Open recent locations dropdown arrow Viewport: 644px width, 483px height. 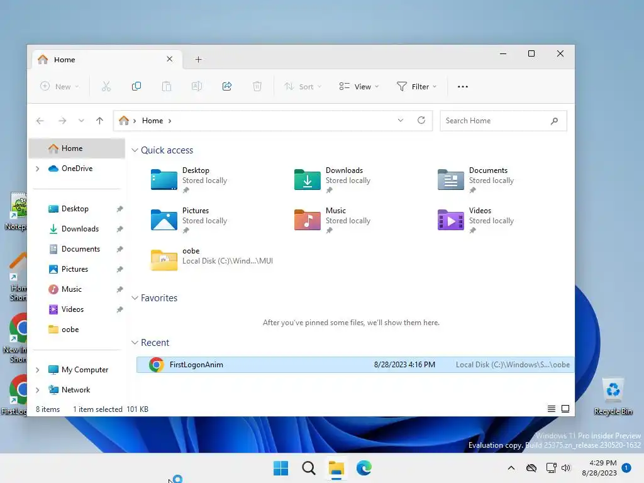tap(81, 121)
